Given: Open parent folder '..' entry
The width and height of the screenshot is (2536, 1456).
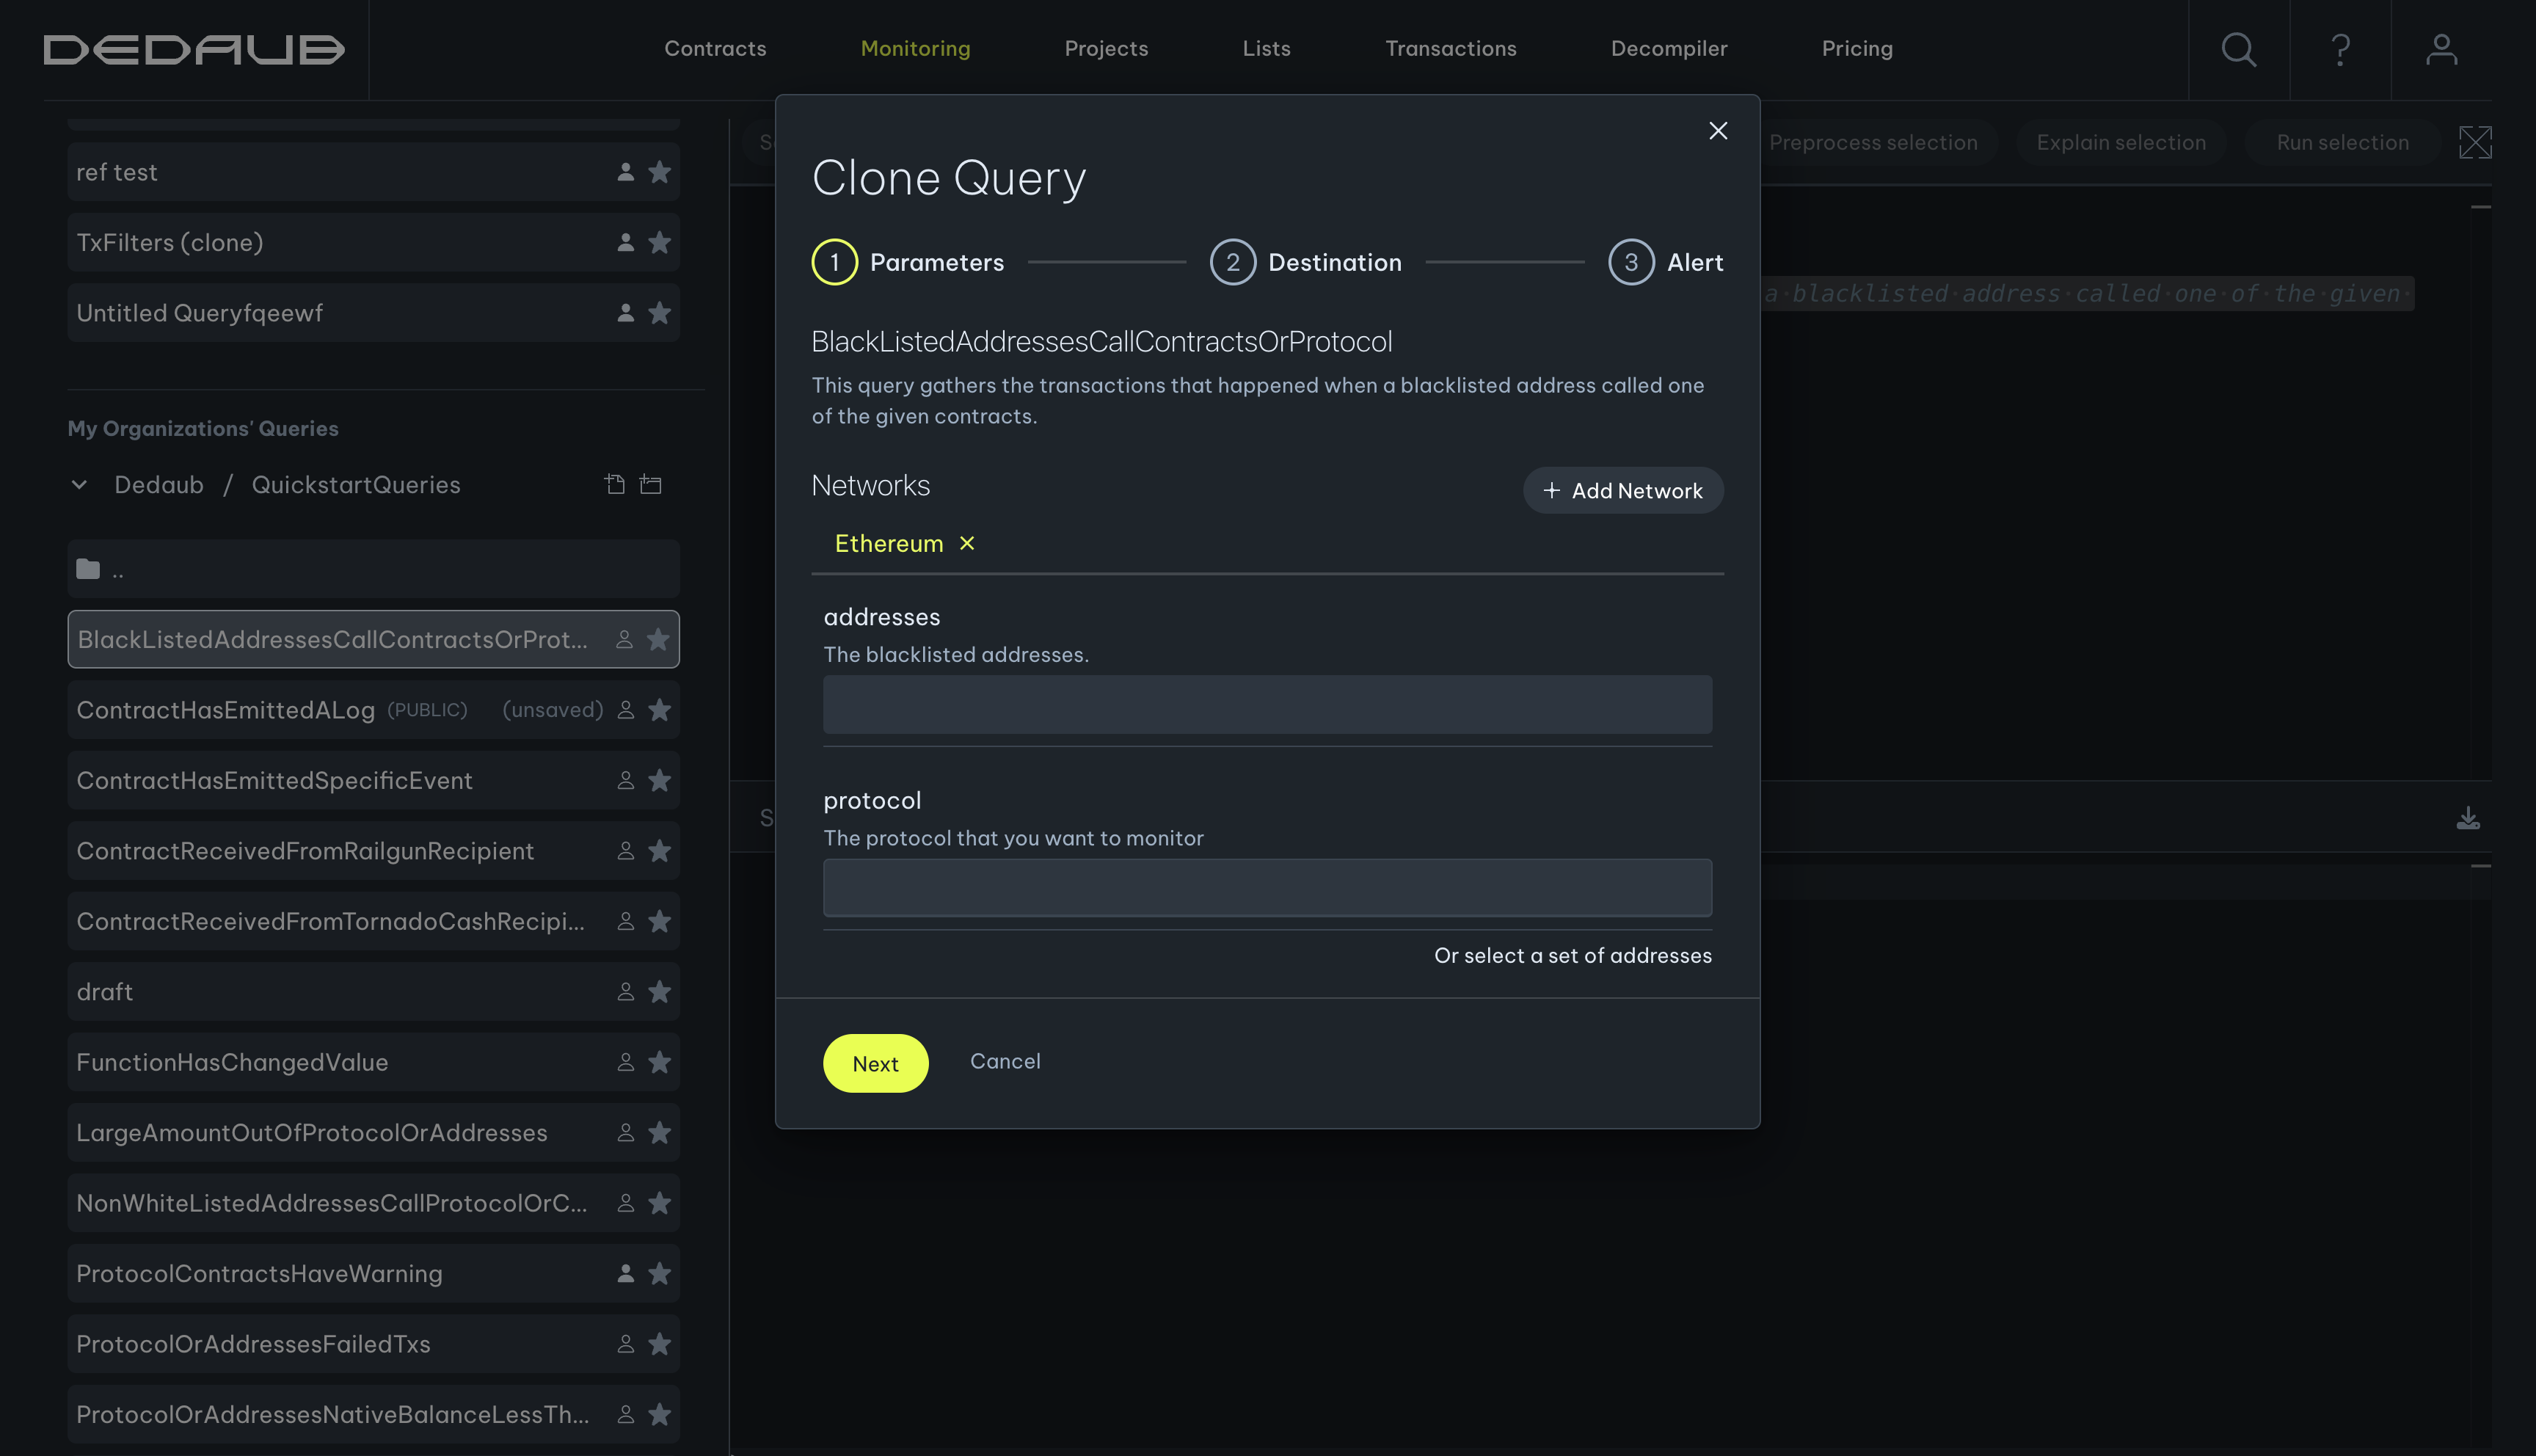Looking at the screenshot, I should click(372, 570).
